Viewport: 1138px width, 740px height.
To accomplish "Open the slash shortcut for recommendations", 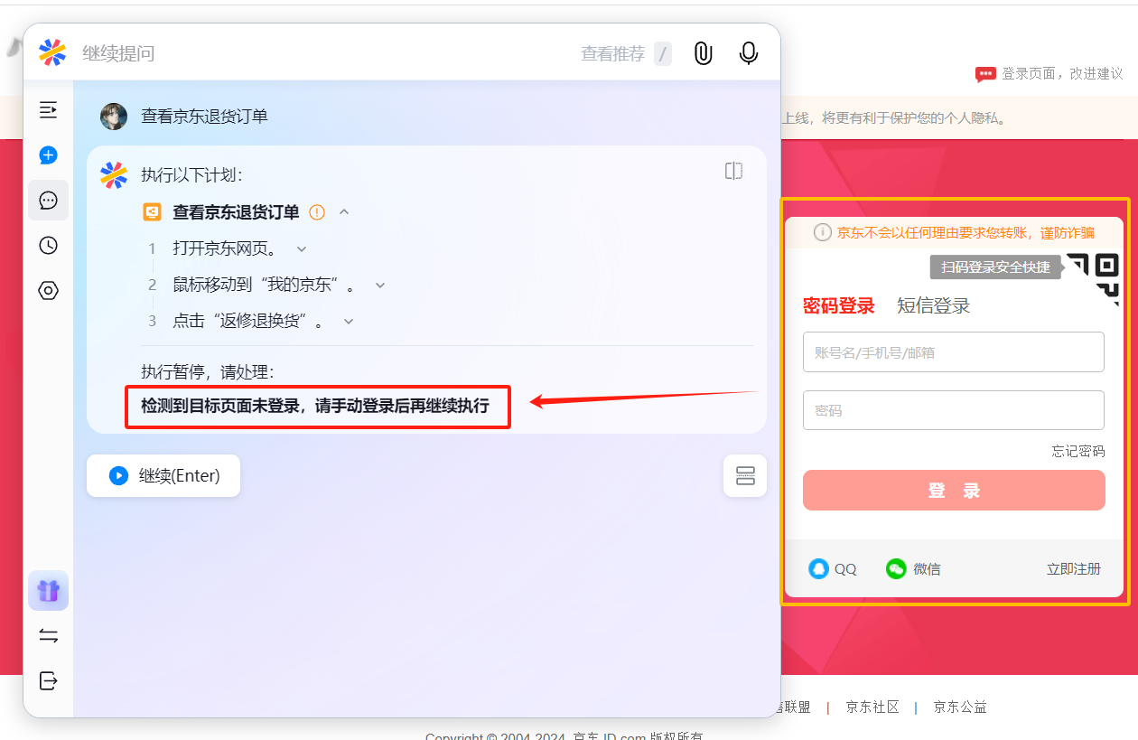I will pyautogui.click(x=663, y=54).
